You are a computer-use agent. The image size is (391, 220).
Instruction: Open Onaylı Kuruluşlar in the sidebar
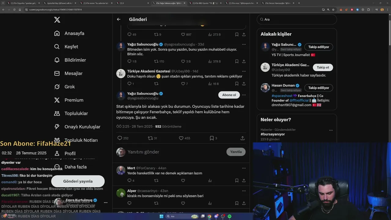[77, 127]
